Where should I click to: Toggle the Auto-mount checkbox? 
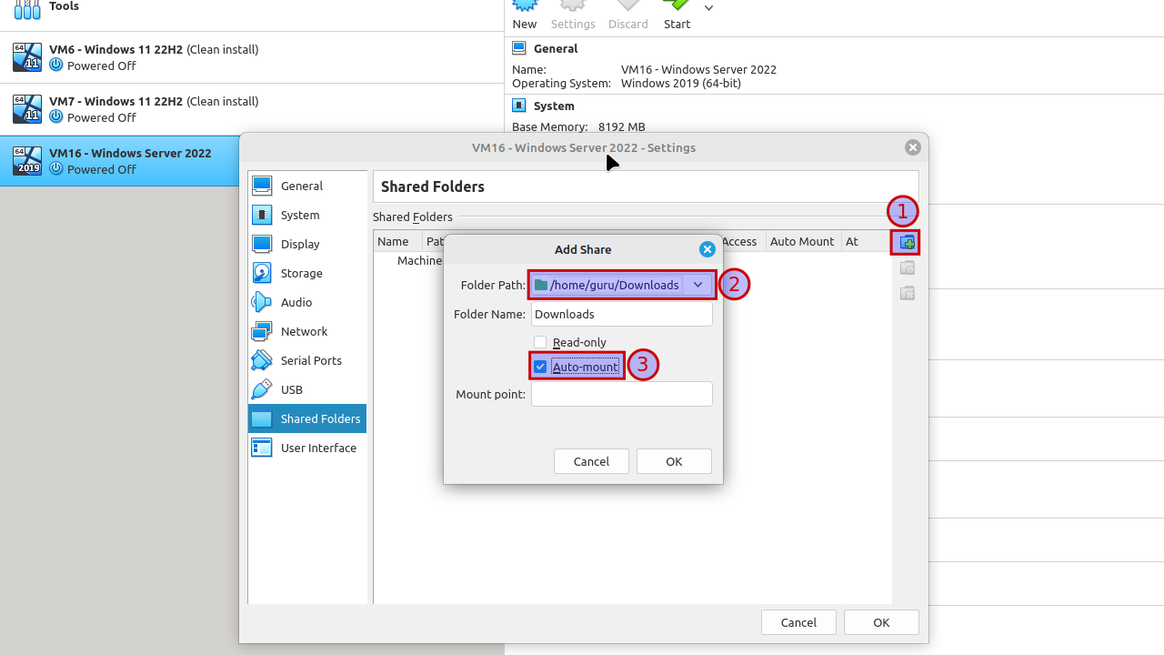click(x=540, y=367)
